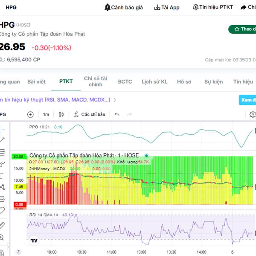
Task: Click the RSI value 40.13
Action: click(x=68, y=215)
